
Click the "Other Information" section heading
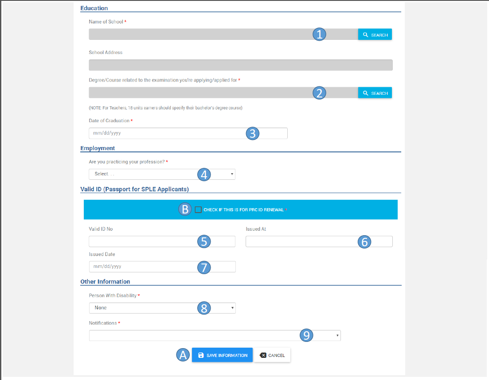pos(105,282)
